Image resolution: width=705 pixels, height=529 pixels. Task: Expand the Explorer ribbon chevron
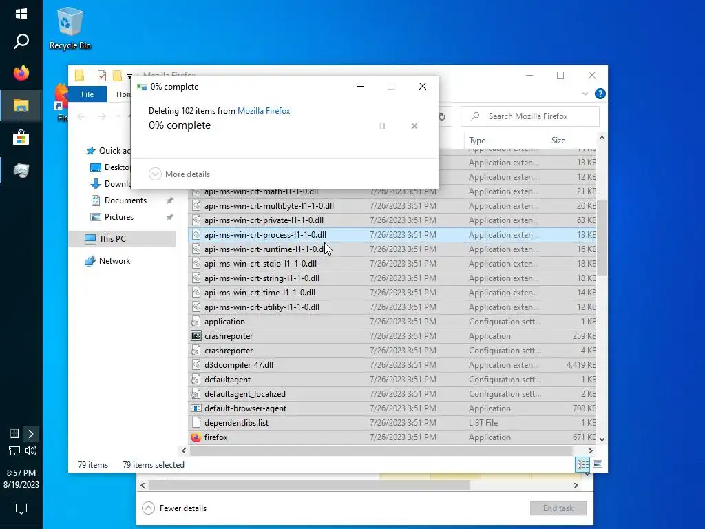585,94
